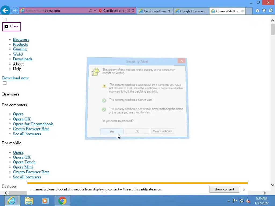Close the Security Alert dialog
The image size is (275, 206).
(x=182, y=61)
